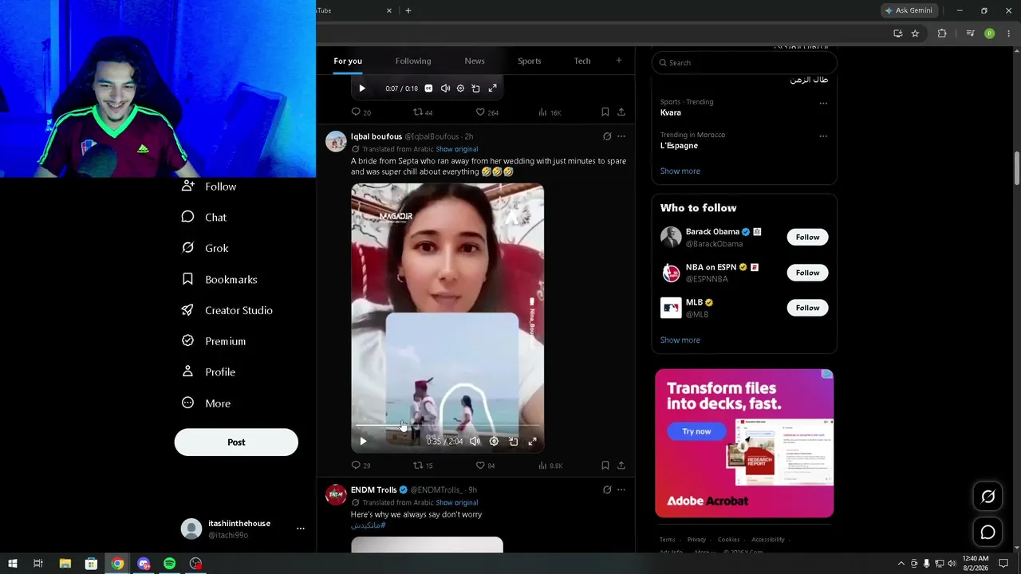Seek on the bride video progress bar
1021x574 pixels.
[447, 426]
